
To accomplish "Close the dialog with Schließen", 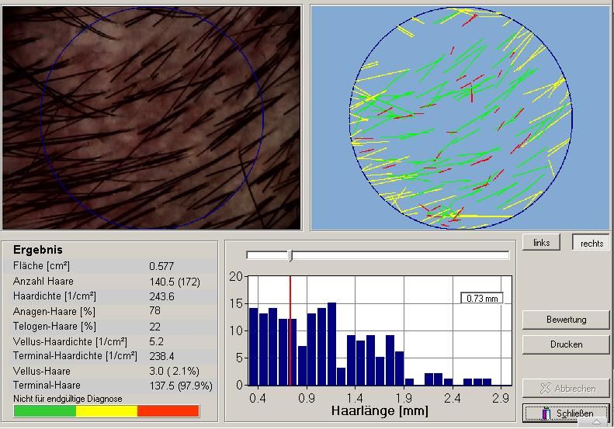I will [566, 413].
